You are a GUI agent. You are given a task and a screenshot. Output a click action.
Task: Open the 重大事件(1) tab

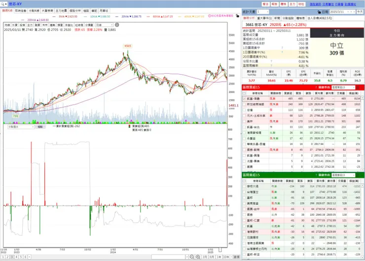coord(264,18)
